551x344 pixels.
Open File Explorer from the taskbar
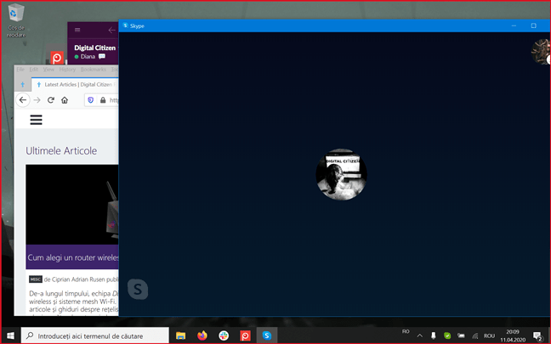pos(180,336)
